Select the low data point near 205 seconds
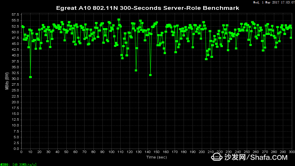This screenshot has height=166, width=295. 206,59
